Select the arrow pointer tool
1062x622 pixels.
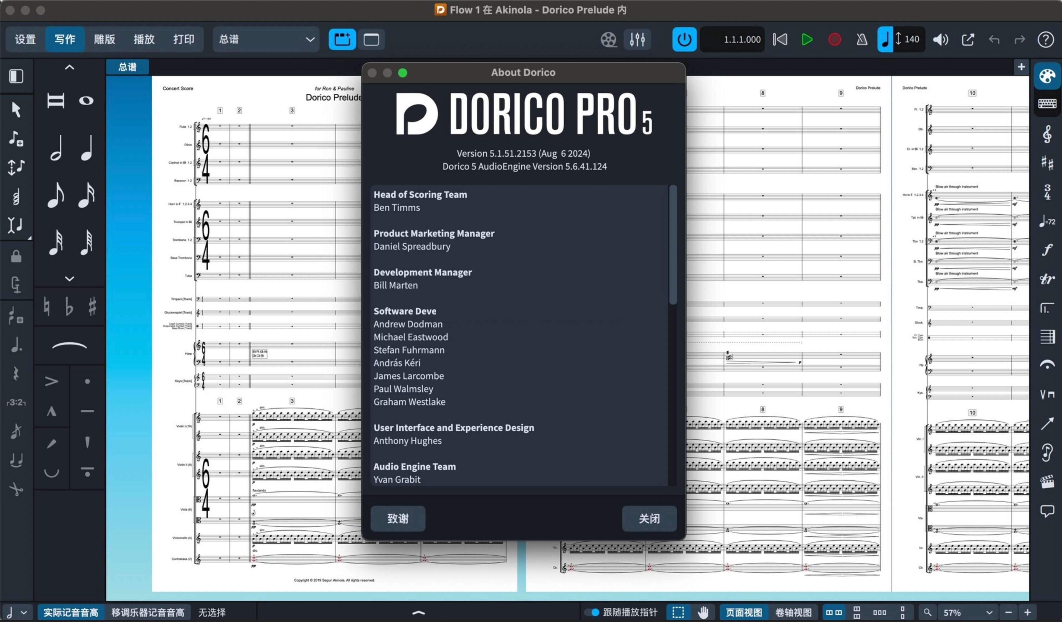(16, 109)
